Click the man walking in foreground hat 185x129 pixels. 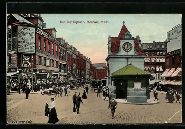click(x=113, y=107)
